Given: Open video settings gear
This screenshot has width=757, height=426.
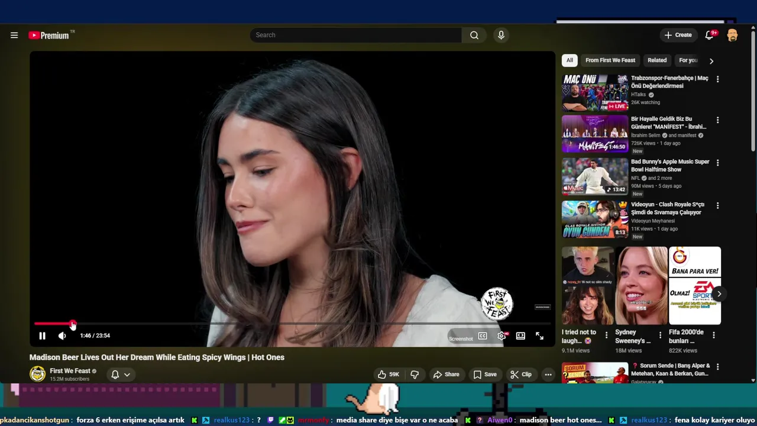Looking at the screenshot, I should coord(502,336).
